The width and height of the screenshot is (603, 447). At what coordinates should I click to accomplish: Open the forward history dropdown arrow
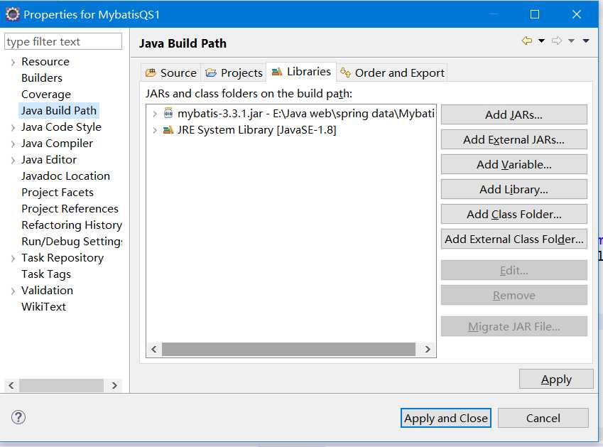[x=572, y=41]
